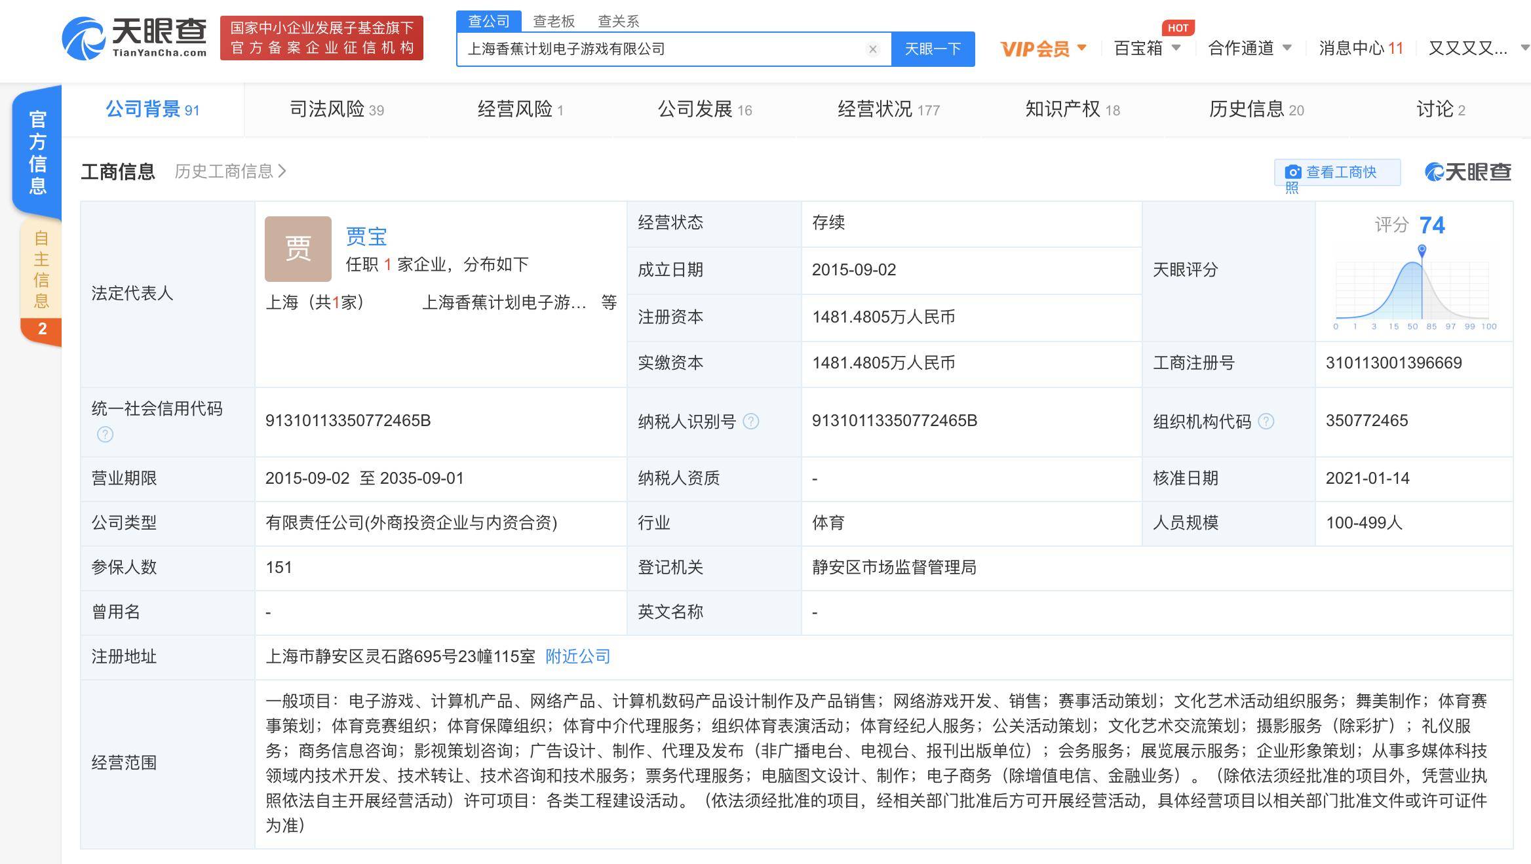The width and height of the screenshot is (1531, 864).
Task: Open the user account dropdown arrow
Action: pos(1524,49)
